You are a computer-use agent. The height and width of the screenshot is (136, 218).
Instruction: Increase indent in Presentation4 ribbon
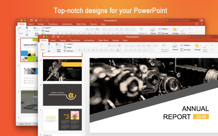point(144,45)
